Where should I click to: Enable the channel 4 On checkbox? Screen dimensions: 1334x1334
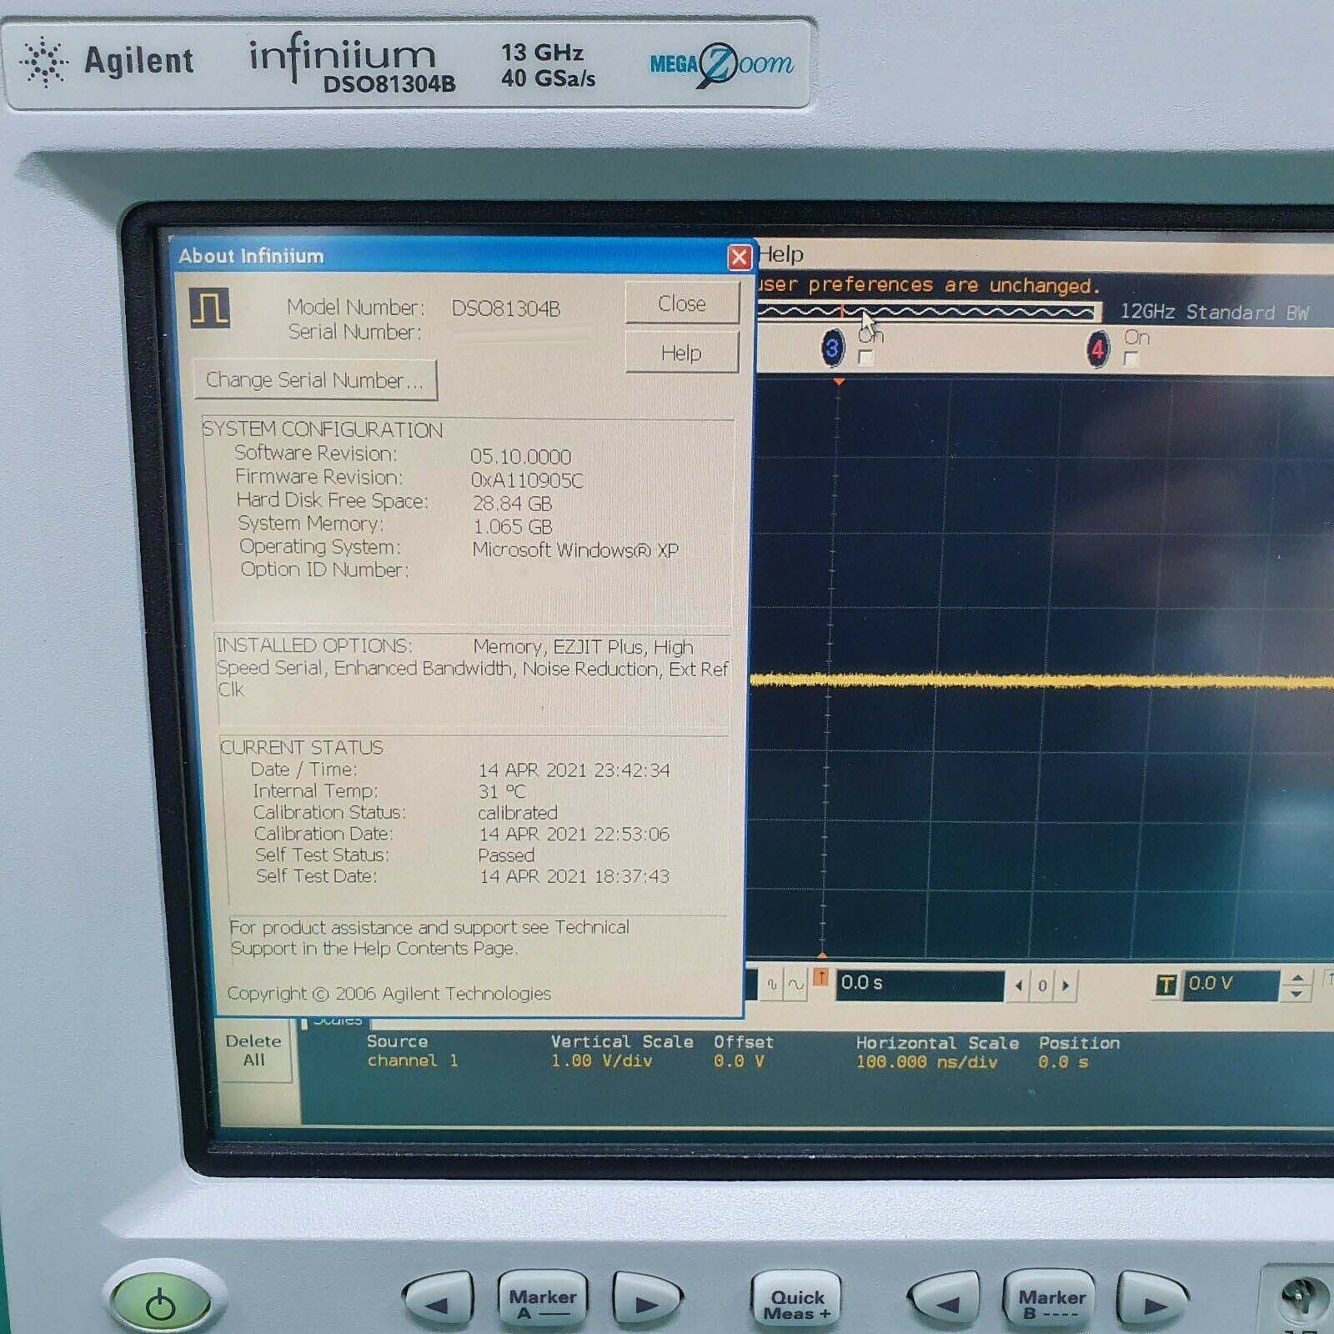(1131, 359)
